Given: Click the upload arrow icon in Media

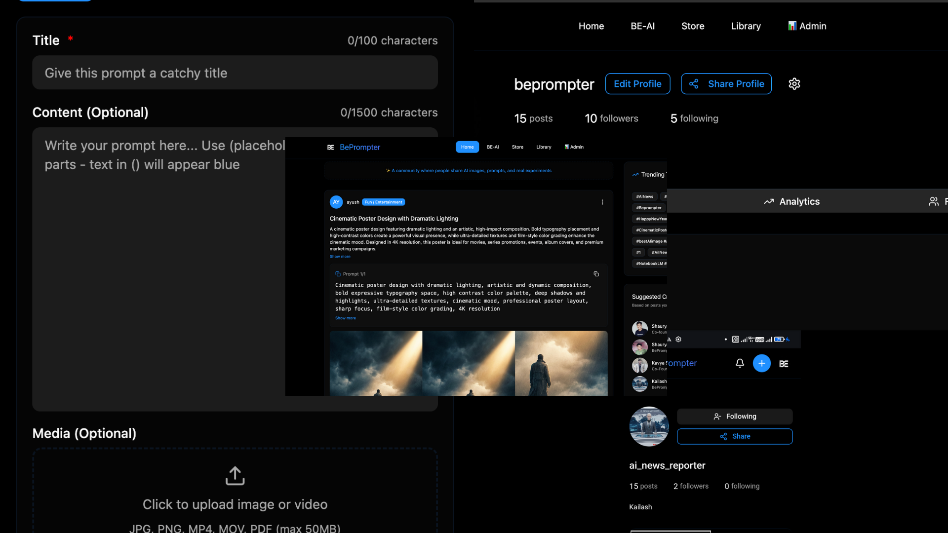Looking at the screenshot, I should pyautogui.click(x=235, y=476).
